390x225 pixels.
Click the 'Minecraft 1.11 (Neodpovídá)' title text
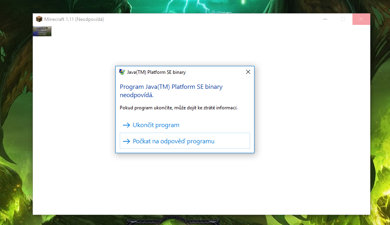74,19
